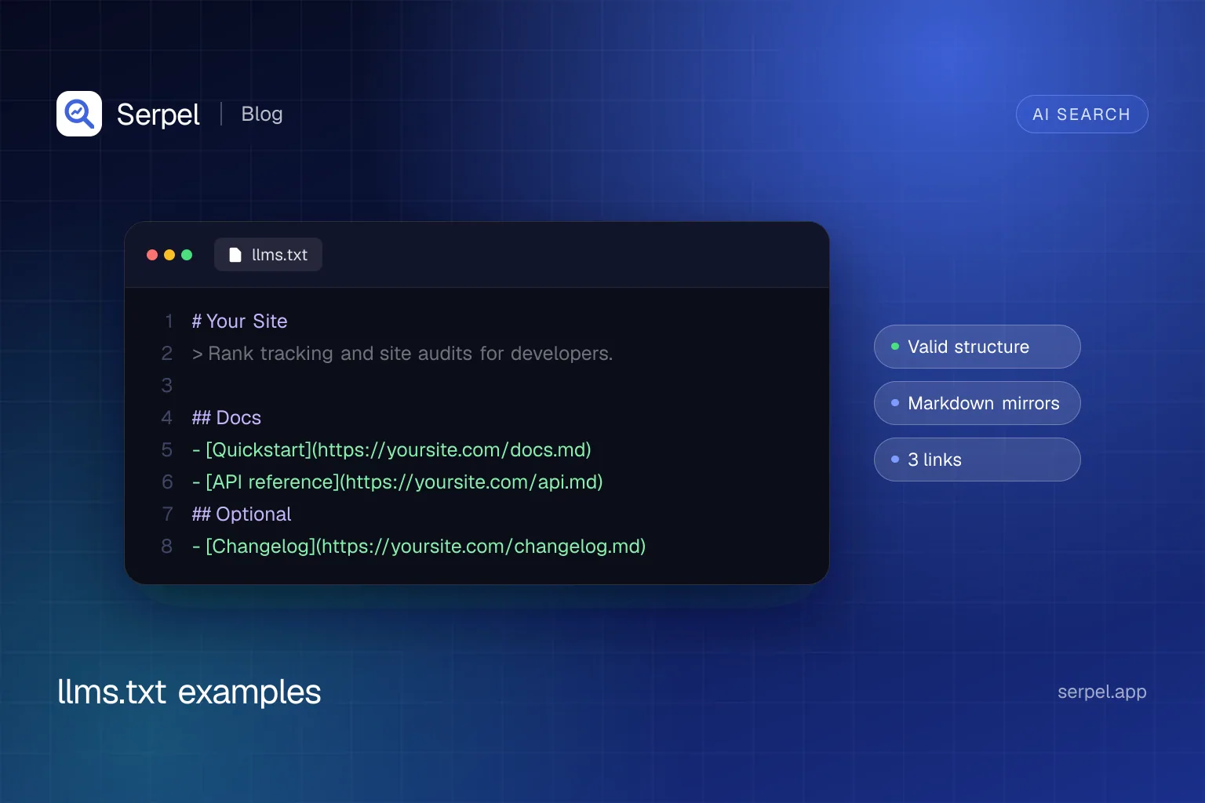Open the Blog link
Viewport: 1205px width, 803px height.
click(x=262, y=114)
